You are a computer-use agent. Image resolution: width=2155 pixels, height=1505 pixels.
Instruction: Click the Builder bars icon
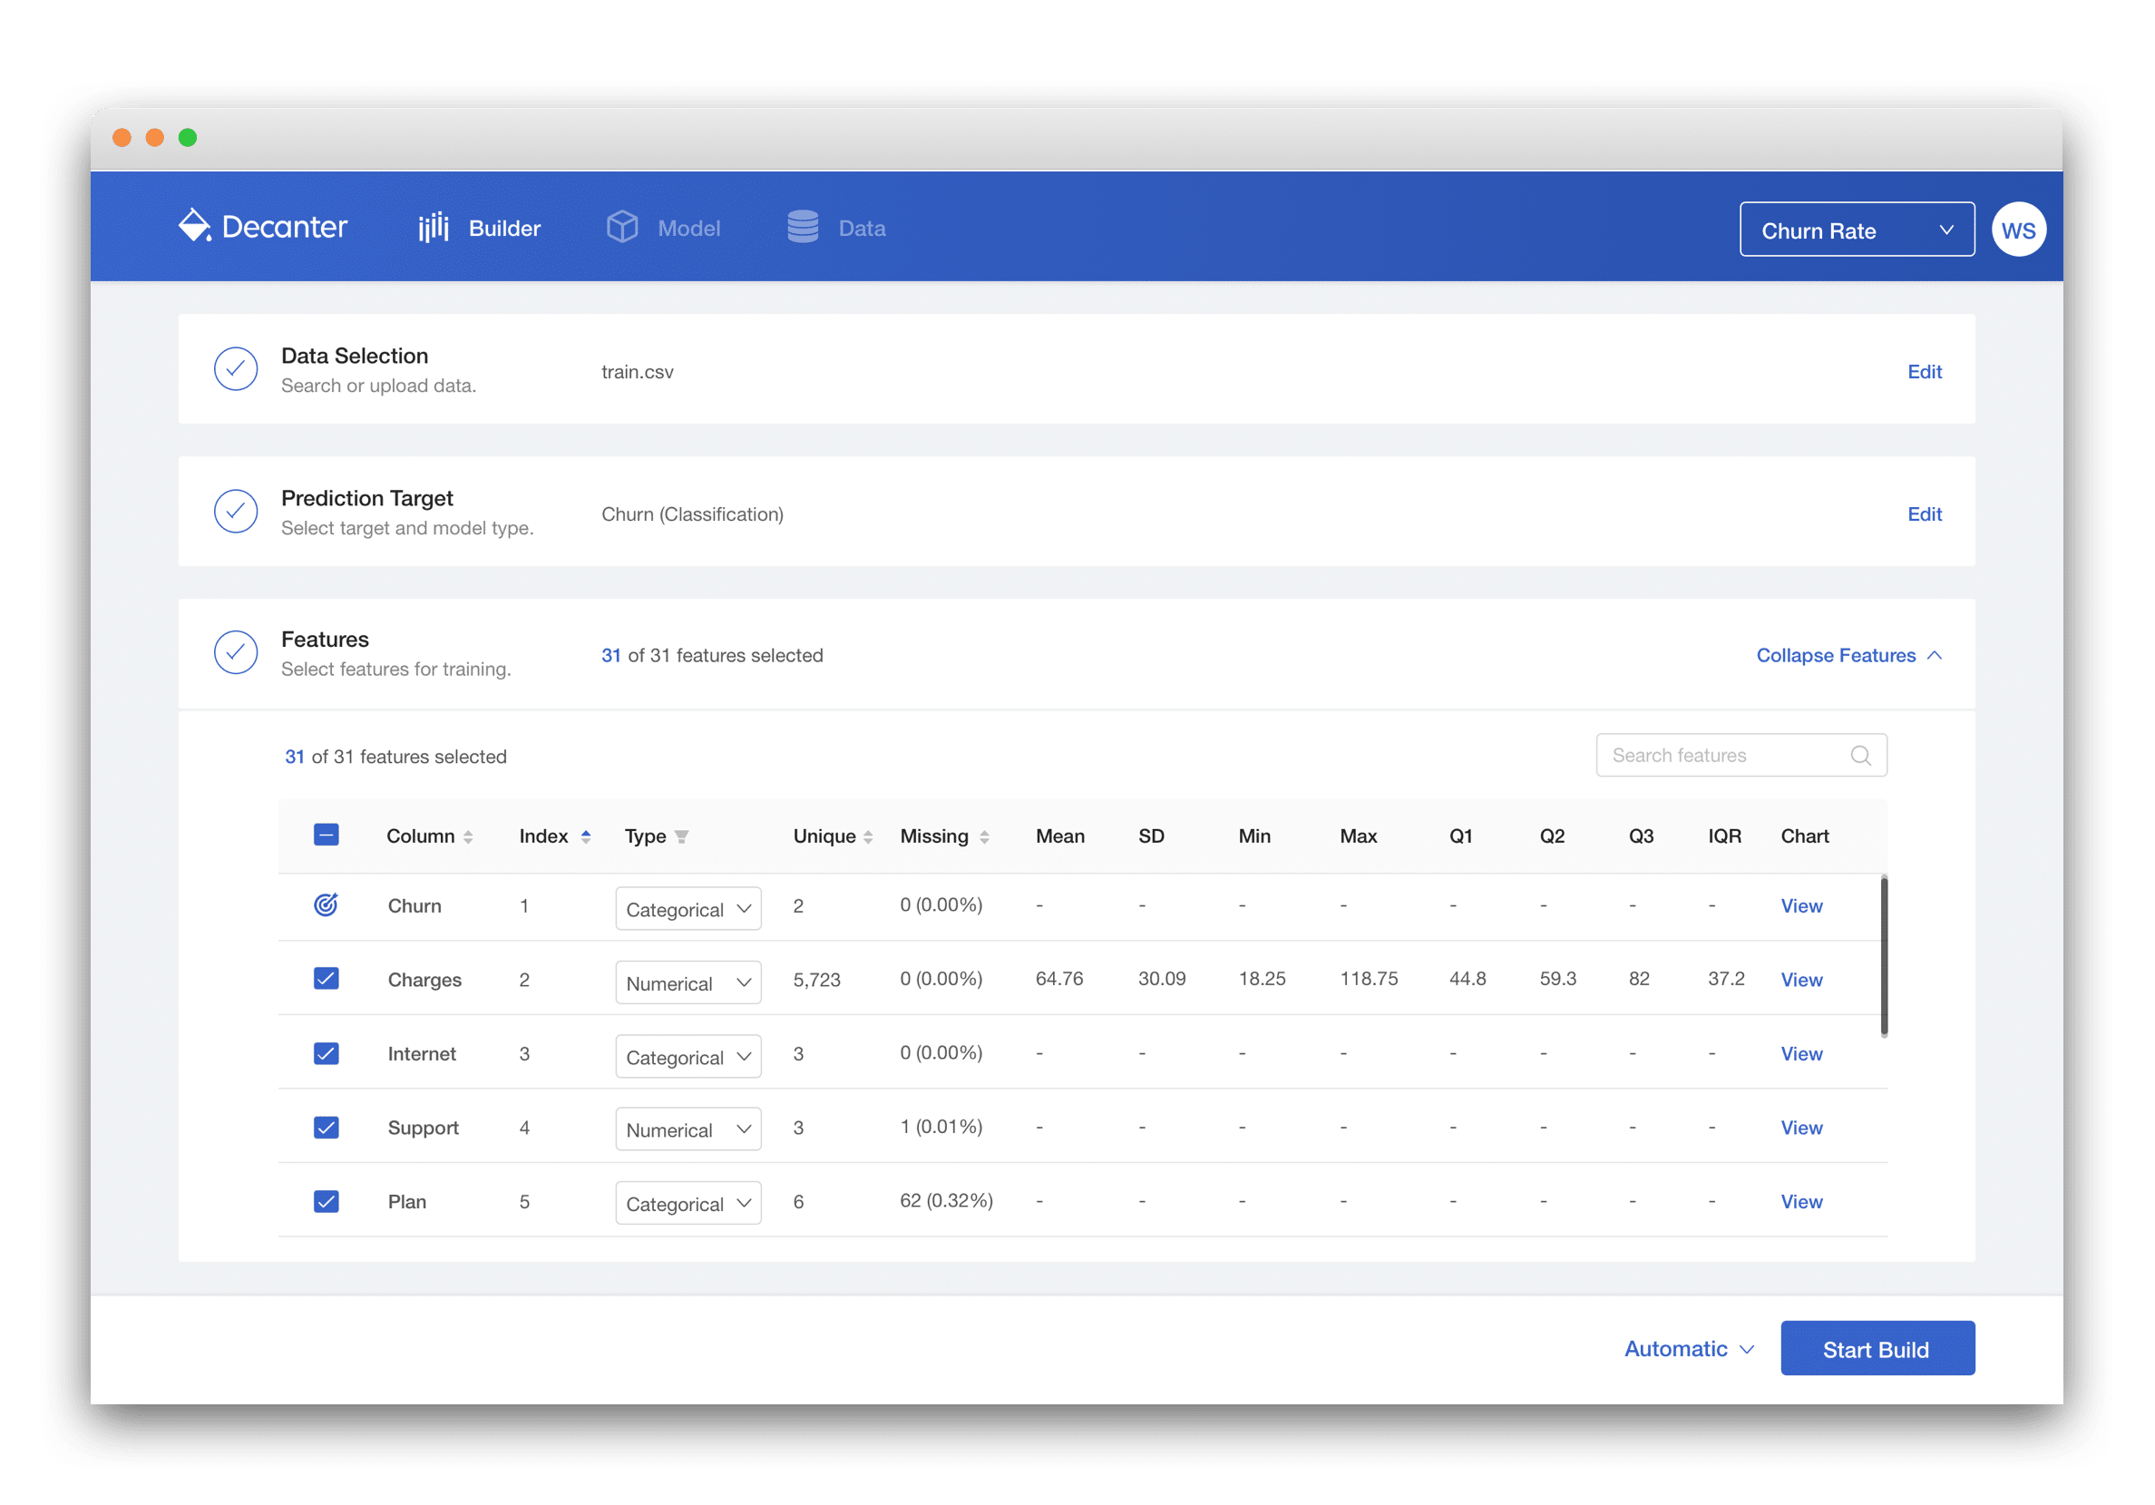(434, 227)
